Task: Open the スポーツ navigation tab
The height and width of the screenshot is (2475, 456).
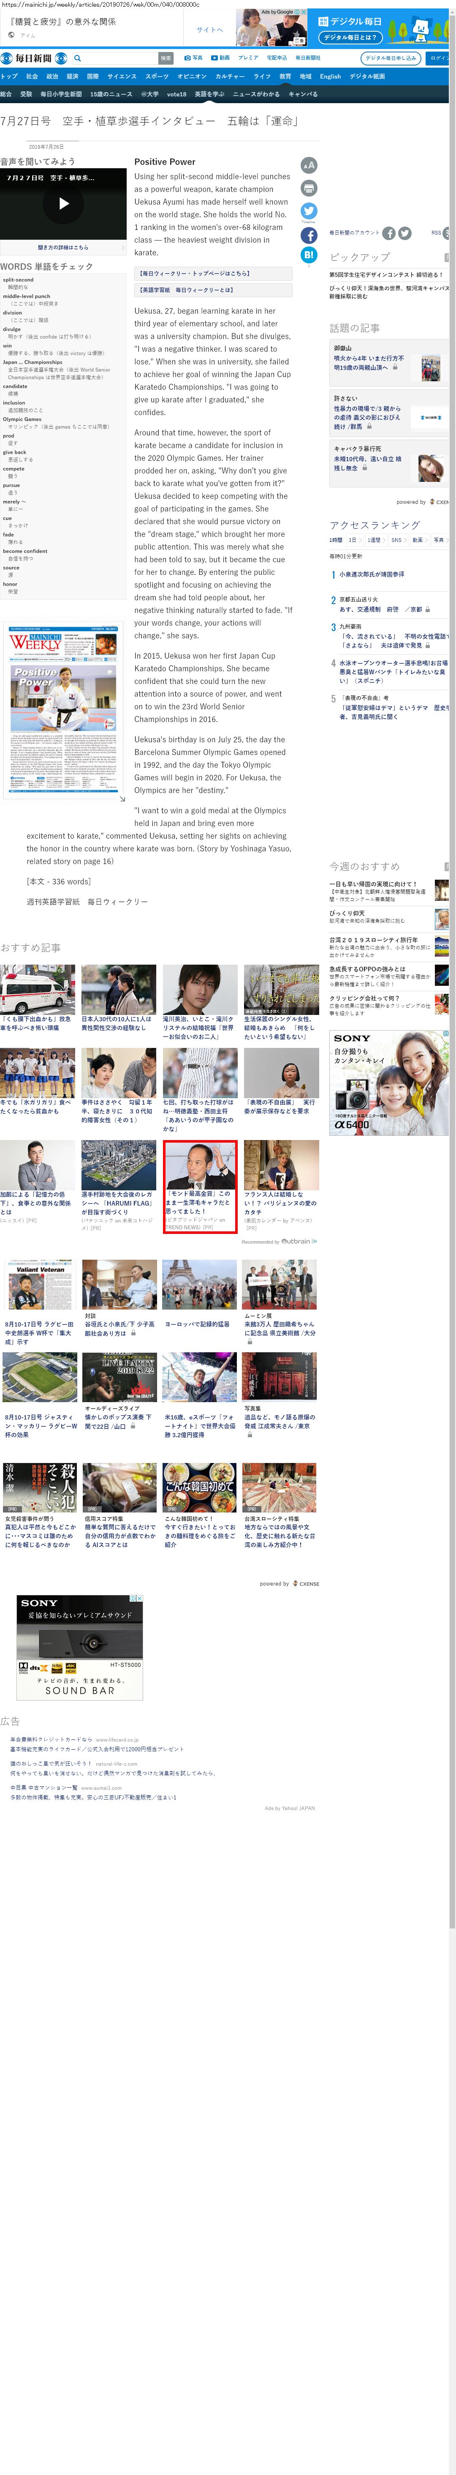Action: tap(157, 76)
